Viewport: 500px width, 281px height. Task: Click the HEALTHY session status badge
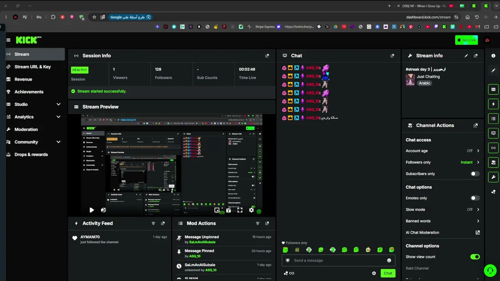tap(80, 70)
